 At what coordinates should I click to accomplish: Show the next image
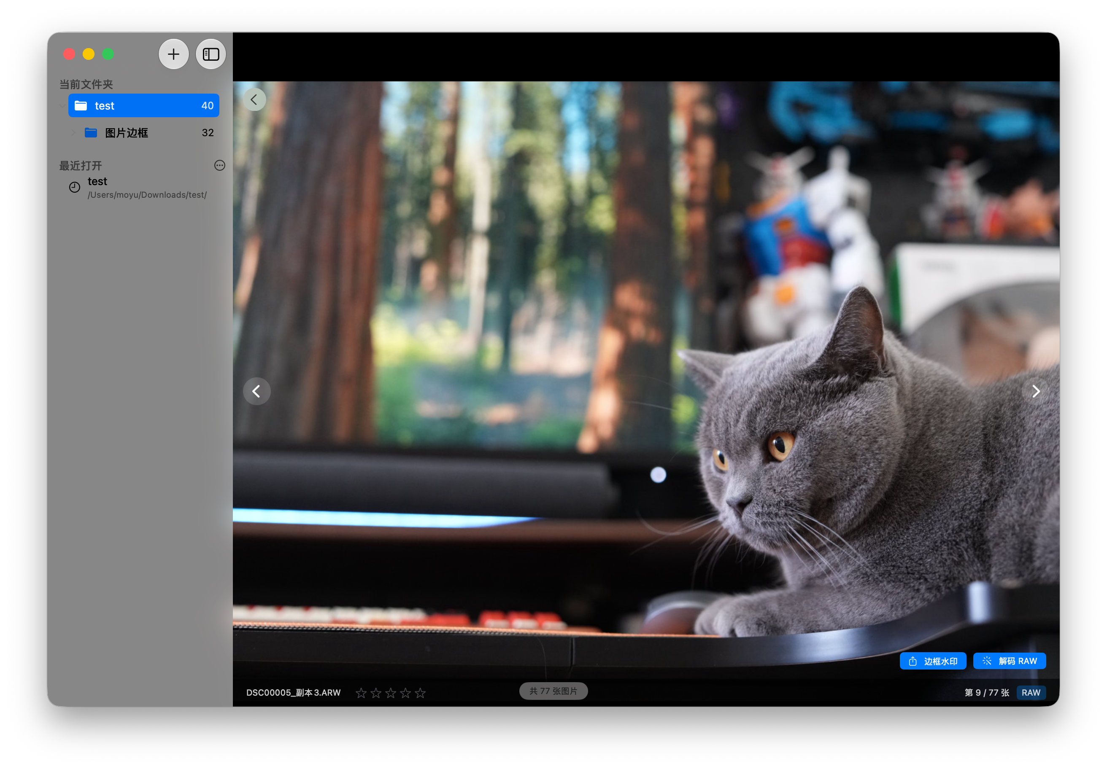point(1035,391)
